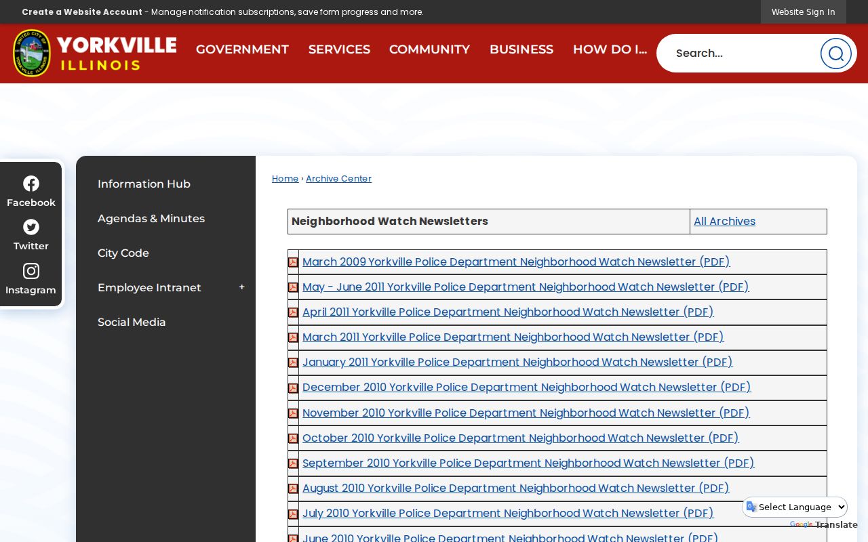Open Agendas & Minutes in sidebar
Screen dimensions: 868x542
pyautogui.click(x=151, y=218)
